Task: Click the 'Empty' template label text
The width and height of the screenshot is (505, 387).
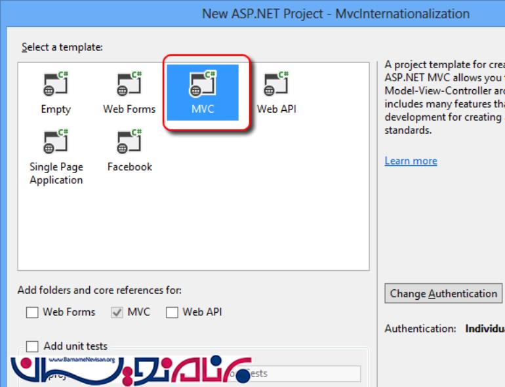Action: coord(56,110)
